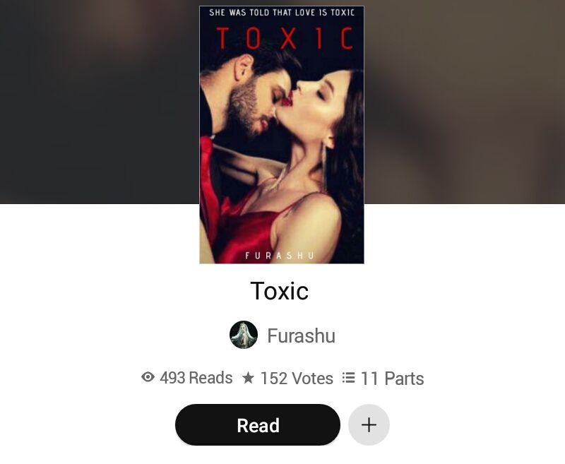
Task: Click the cover tagline 'She was told'
Action: (x=282, y=13)
